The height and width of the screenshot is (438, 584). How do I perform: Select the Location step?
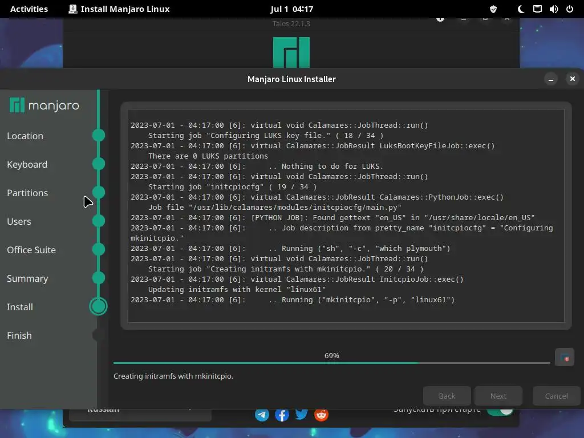(x=25, y=136)
